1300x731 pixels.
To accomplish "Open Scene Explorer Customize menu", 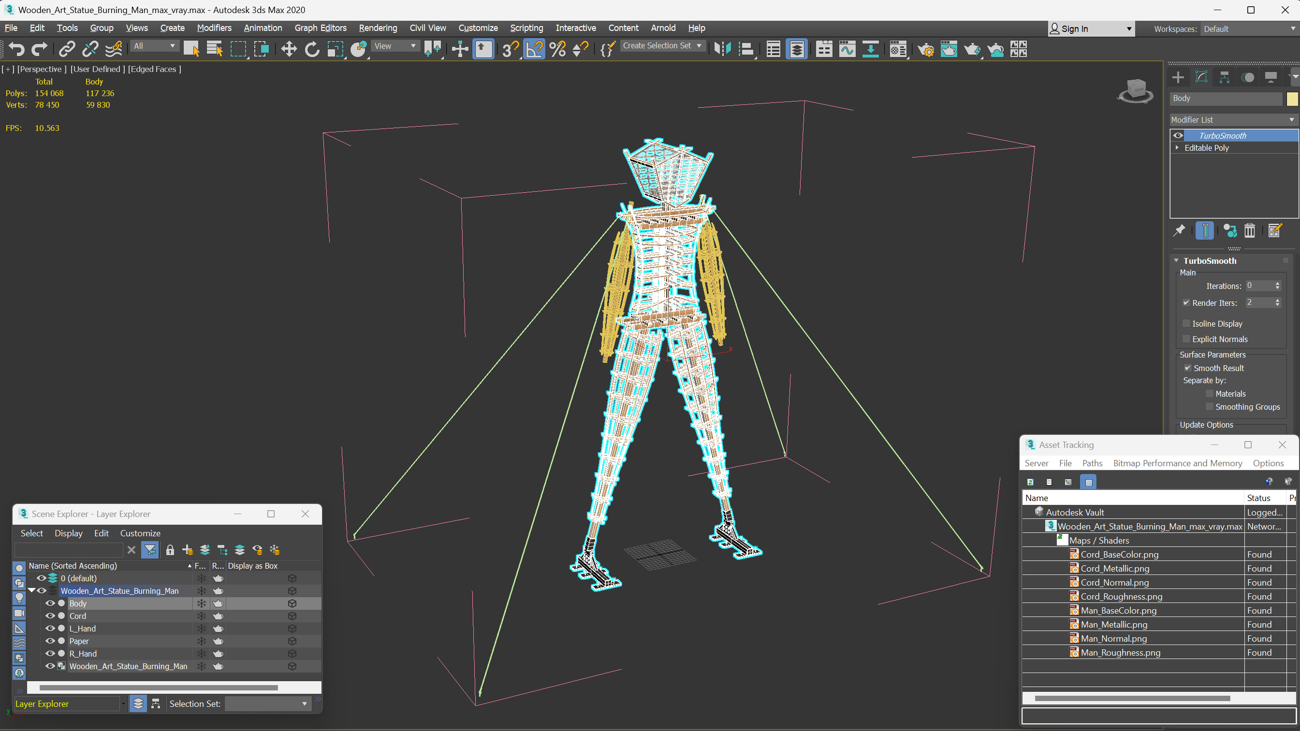I will coord(140,533).
